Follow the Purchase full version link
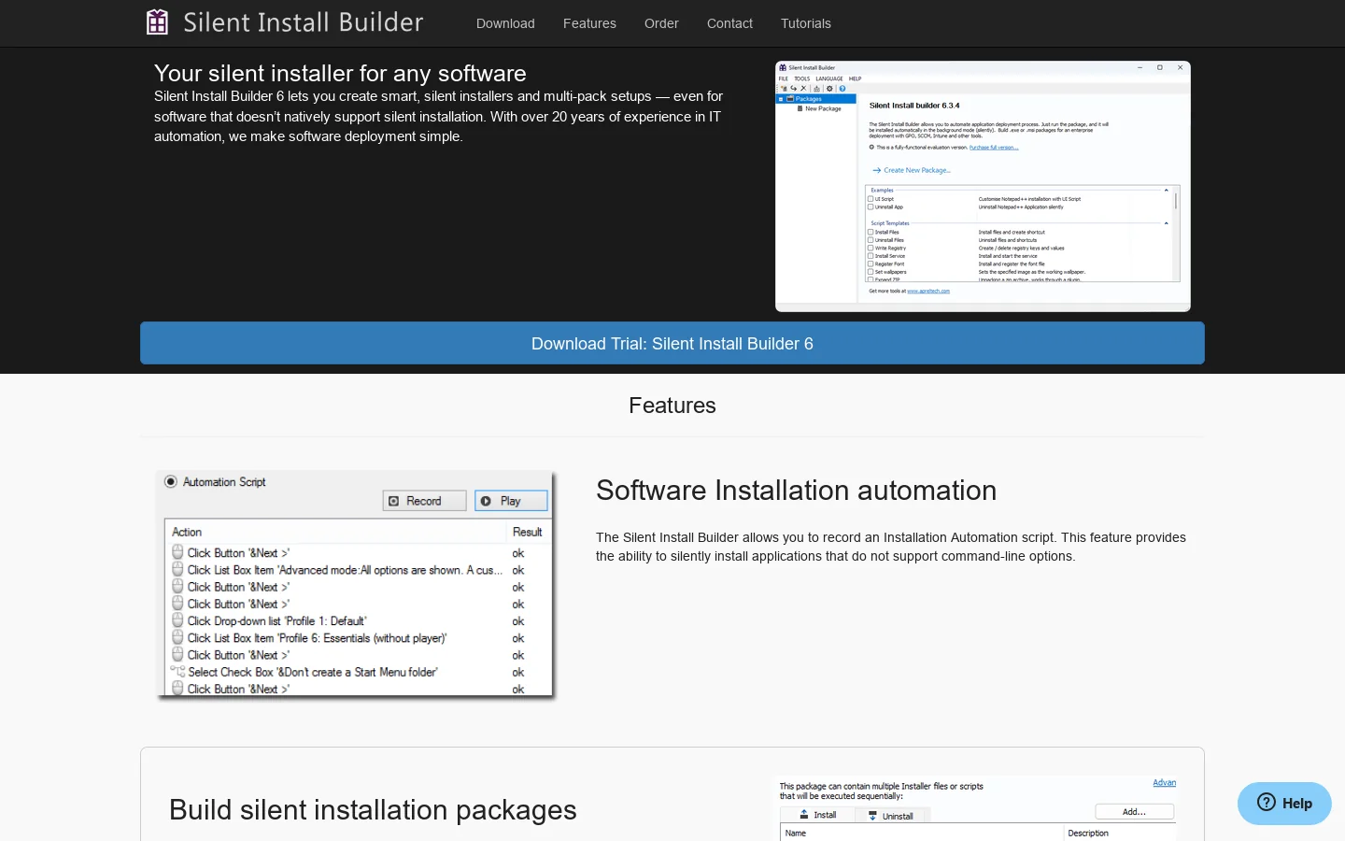Viewport: 1345px width, 841px height. (x=994, y=147)
